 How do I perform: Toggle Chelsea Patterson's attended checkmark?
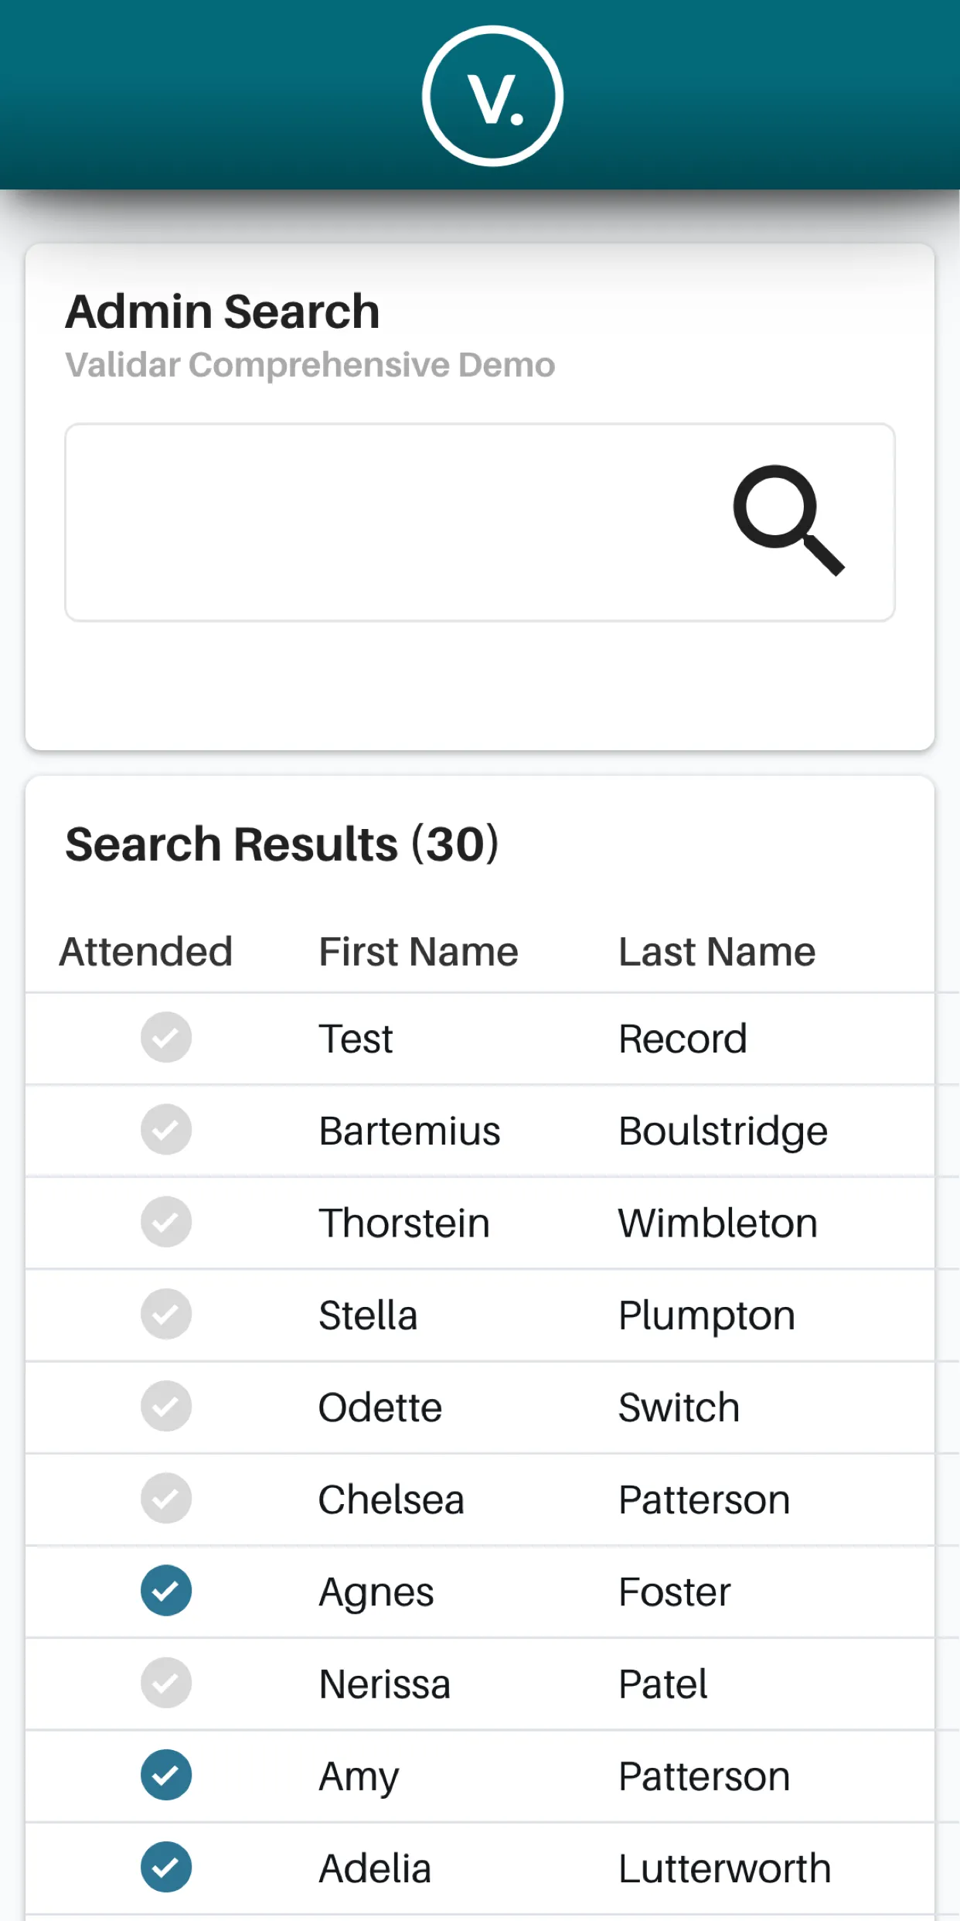tap(166, 1498)
